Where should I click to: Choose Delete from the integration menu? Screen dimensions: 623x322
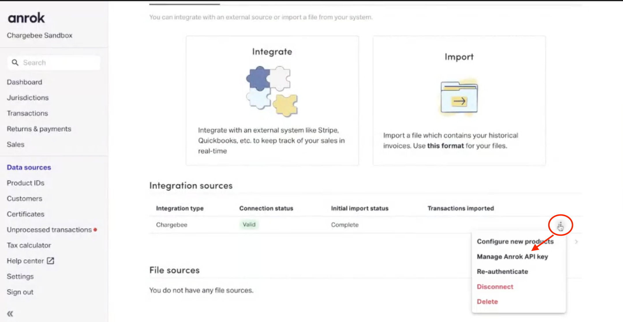click(x=487, y=302)
